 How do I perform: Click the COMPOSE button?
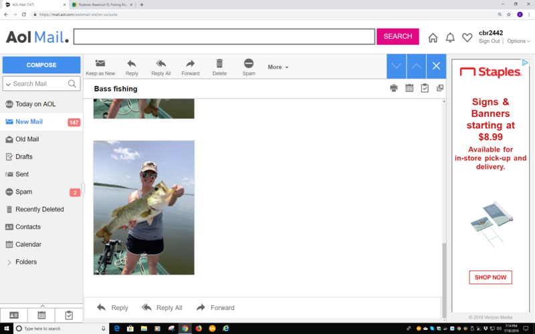41,65
